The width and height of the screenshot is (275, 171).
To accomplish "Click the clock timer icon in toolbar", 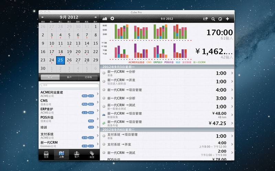I will pyautogui.click(x=220, y=19).
